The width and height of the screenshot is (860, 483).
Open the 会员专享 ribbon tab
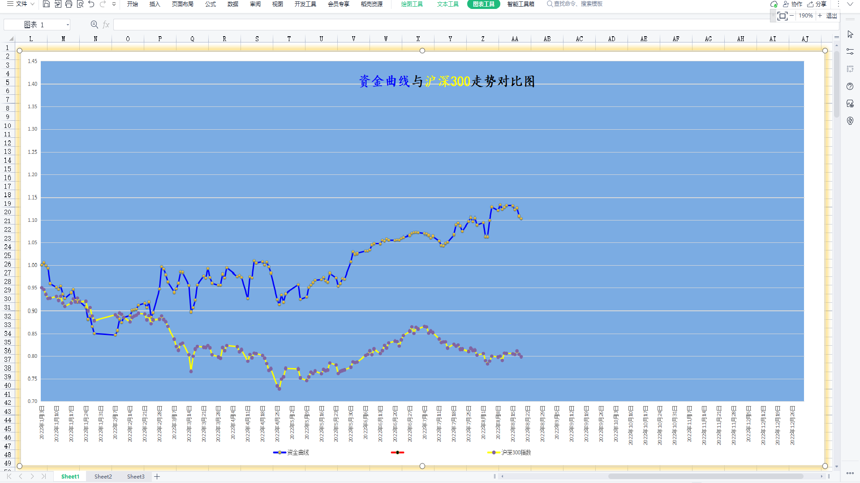click(339, 4)
